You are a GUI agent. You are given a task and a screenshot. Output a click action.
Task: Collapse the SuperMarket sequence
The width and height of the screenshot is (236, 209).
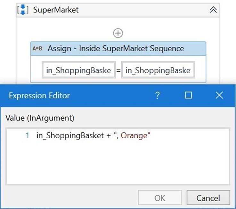pyautogui.click(x=213, y=10)
